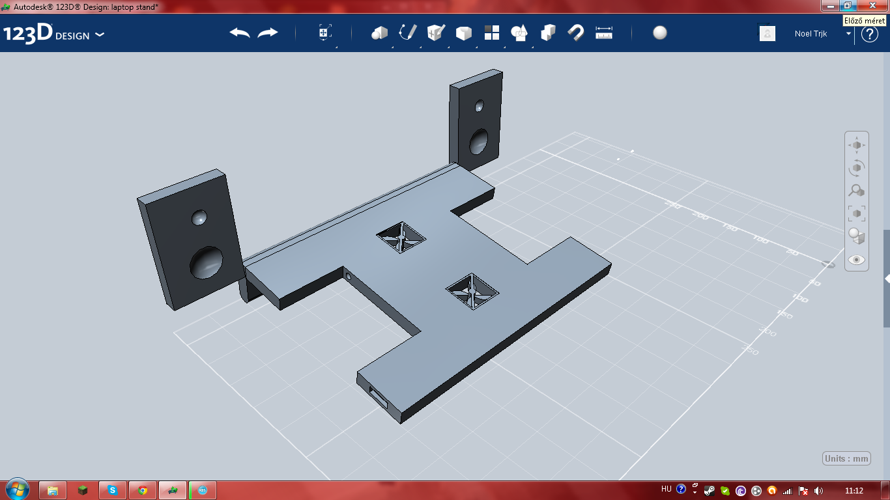Select the Measure ruler tool
Viewport: 890px width, 500px height.
pos(604,33)
